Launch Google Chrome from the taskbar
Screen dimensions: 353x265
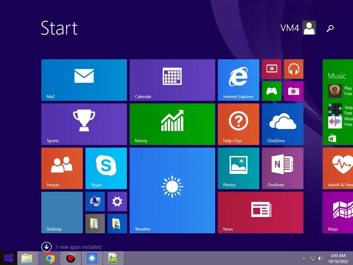click(x=49, y=258)
